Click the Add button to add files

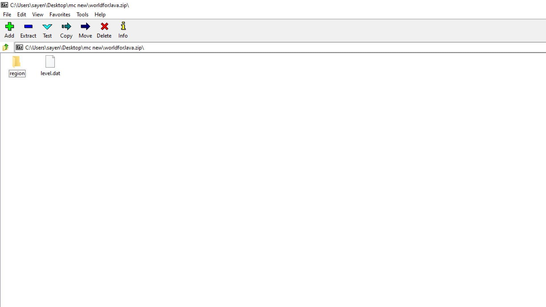[9, 30]
